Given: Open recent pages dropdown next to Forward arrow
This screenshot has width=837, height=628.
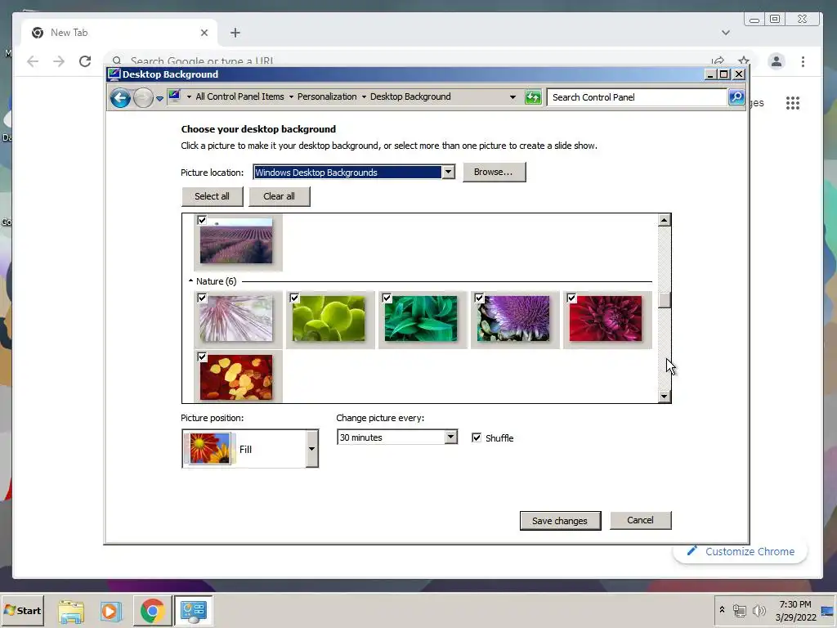Looking at the screenshot, I should pos(159,98).
